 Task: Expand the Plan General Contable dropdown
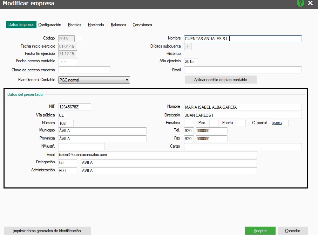(x=94, y=80)
